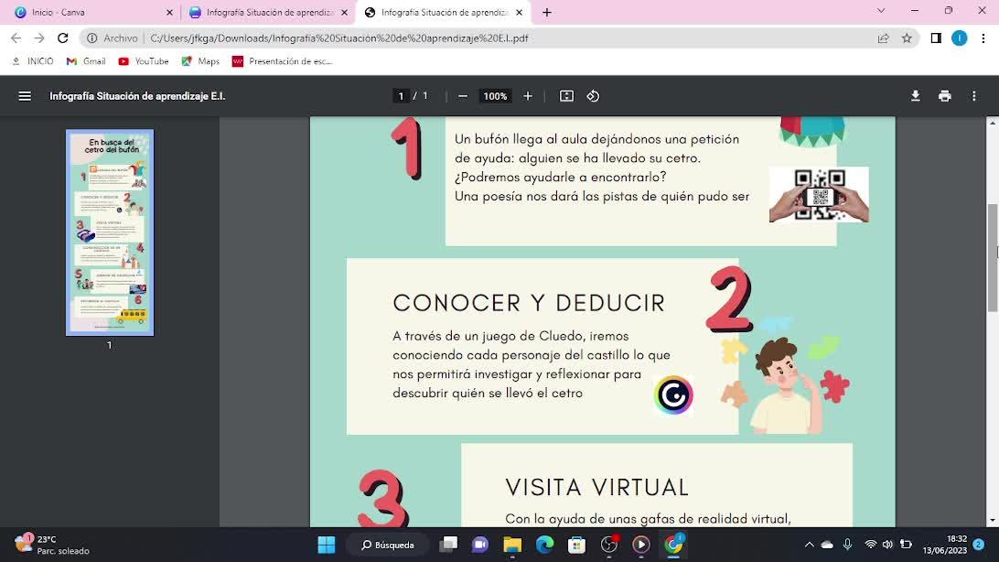Close the Inicio - Canva tab
This screenshot has height=562, width=999.
coord(169,12)
